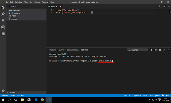The image size is (171, 103).
Task: Open the Terminal menu
Action: [x=45, y=2]
